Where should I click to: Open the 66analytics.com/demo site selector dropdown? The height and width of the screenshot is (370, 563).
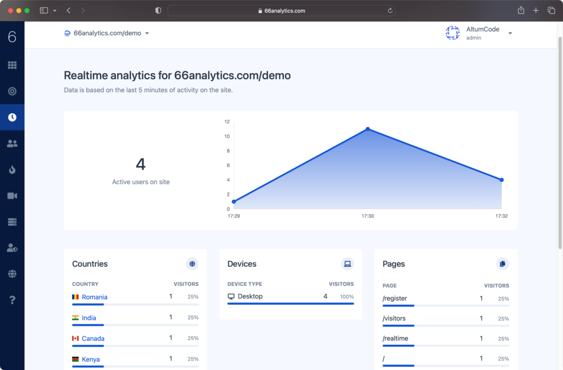(106, 32)
